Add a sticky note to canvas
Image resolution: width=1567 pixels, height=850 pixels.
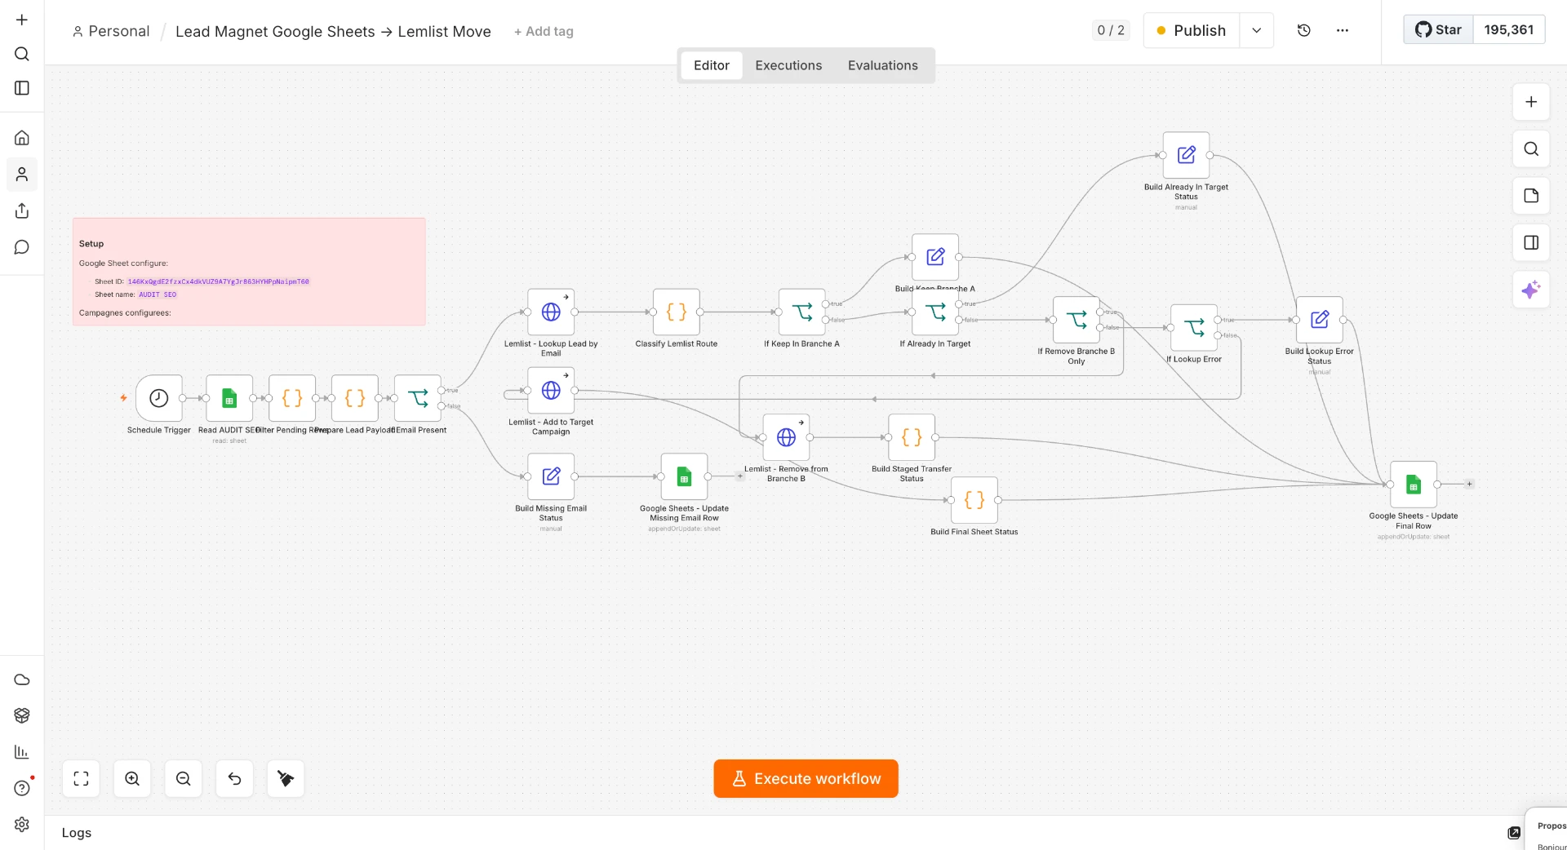[x=1531, y=196]
